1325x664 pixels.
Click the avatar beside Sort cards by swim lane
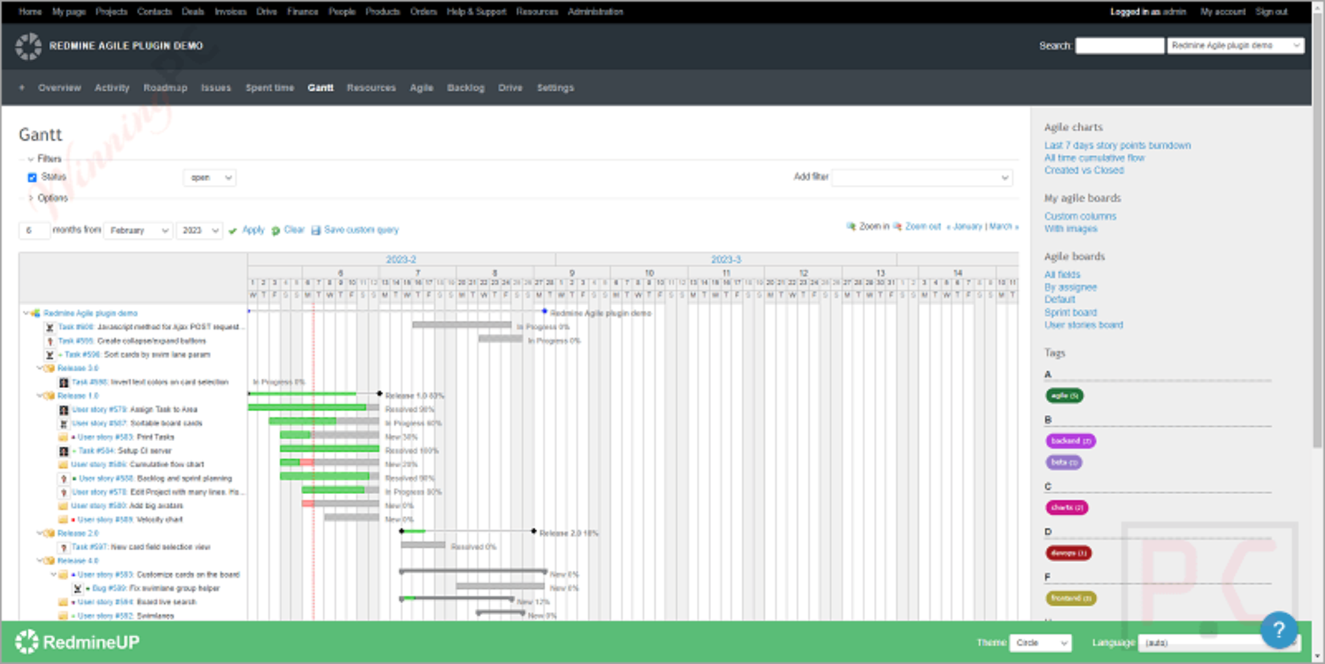(x=50, y=354)
